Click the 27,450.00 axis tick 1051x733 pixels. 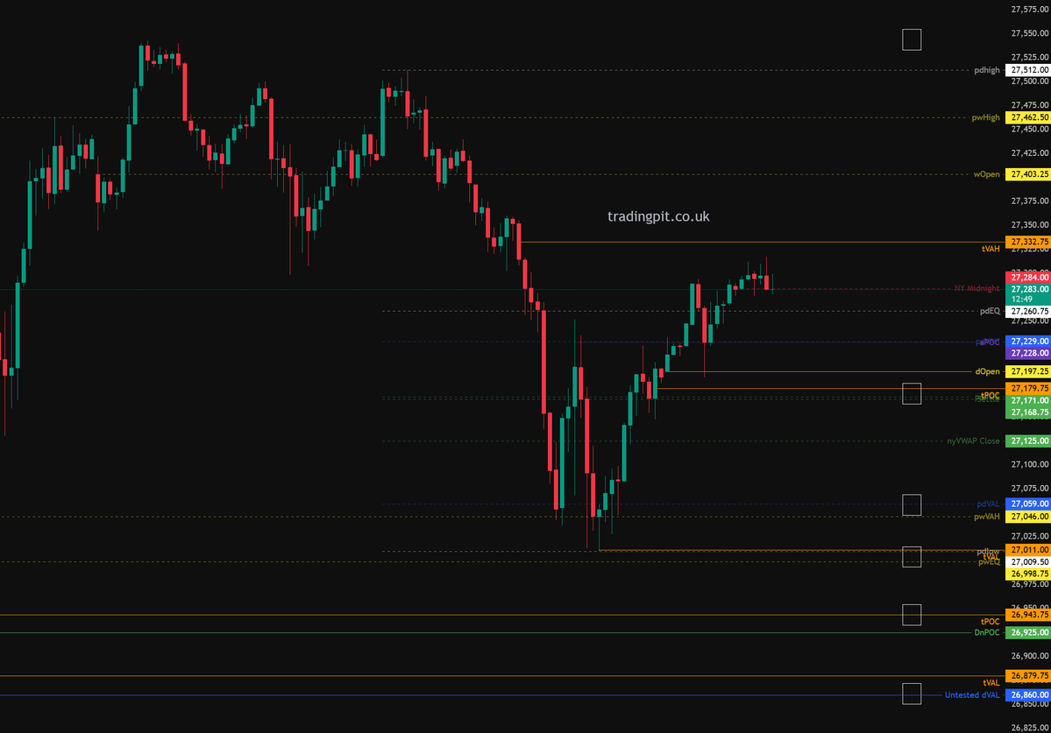click(1030, 130)
